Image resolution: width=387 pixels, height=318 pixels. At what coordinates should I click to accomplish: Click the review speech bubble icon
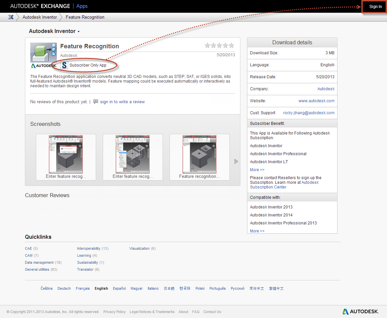(96, 102)
